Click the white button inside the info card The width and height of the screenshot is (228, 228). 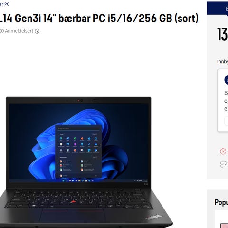(x=226, y=121)
